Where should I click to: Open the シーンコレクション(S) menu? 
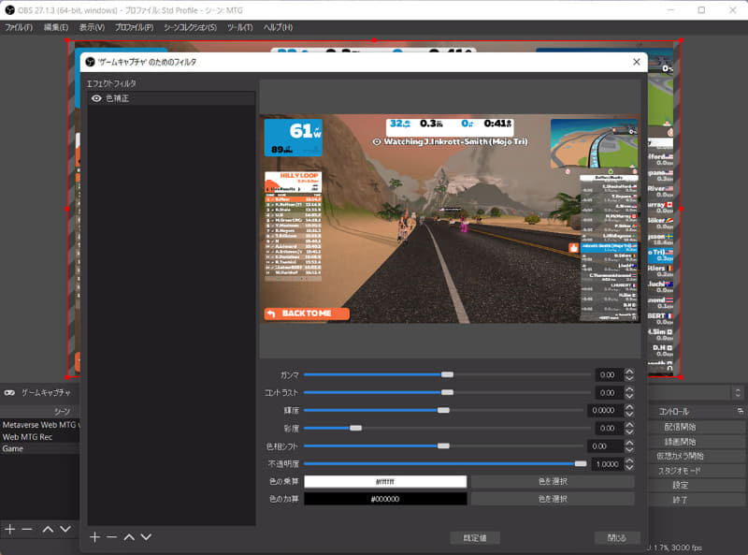tap(191, 27)
